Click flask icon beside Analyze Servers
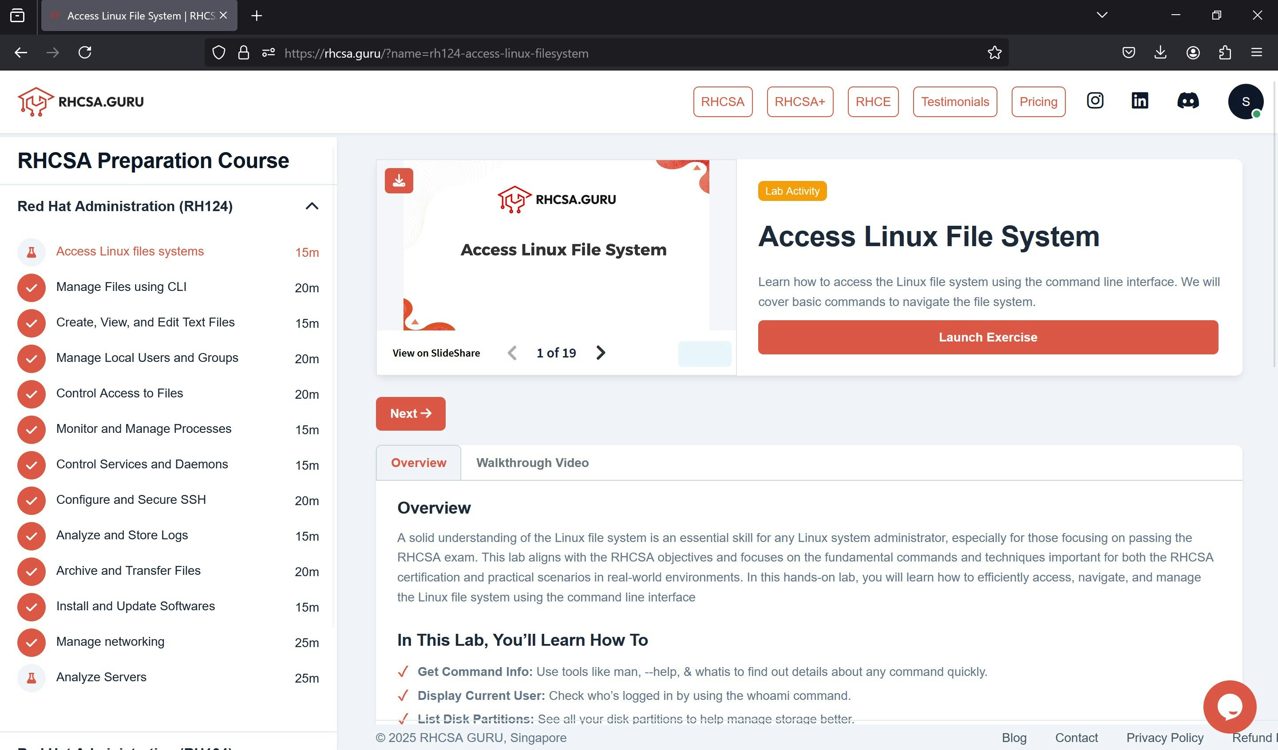 (32, 678)
